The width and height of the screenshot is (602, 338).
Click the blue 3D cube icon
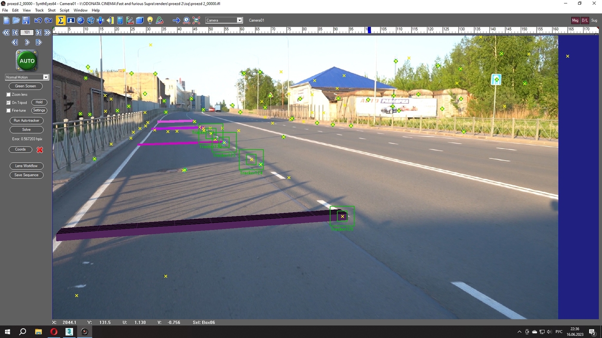140,20
